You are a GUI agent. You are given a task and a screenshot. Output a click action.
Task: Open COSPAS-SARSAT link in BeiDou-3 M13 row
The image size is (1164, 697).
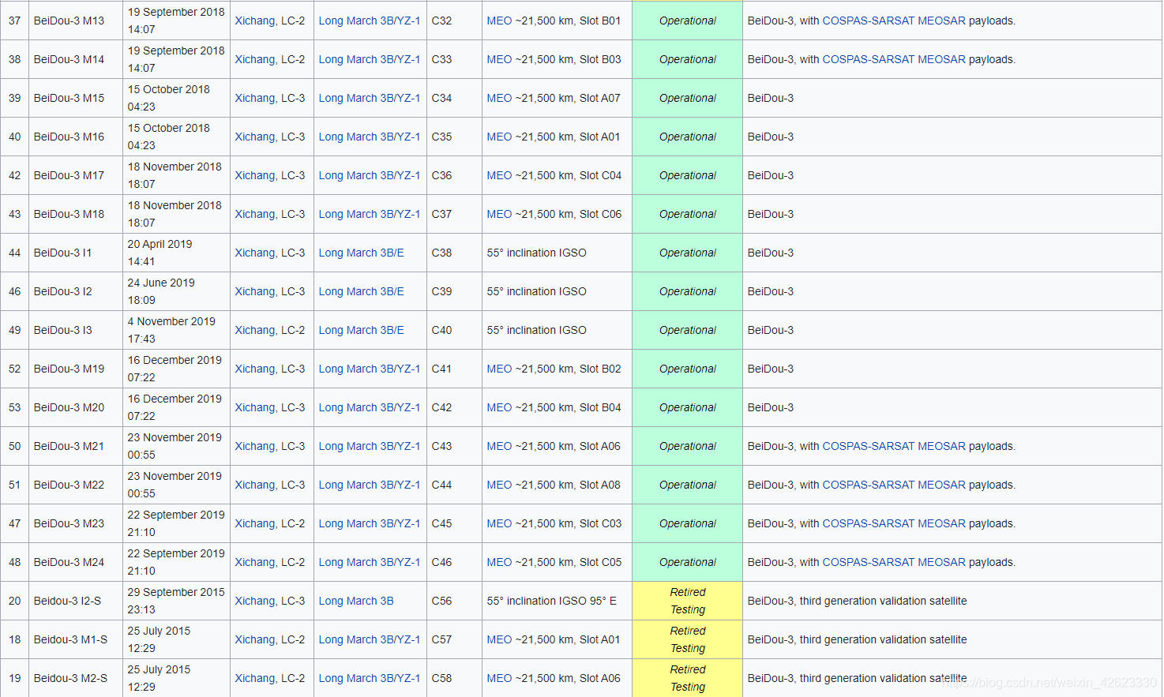[x=868, y=21]
